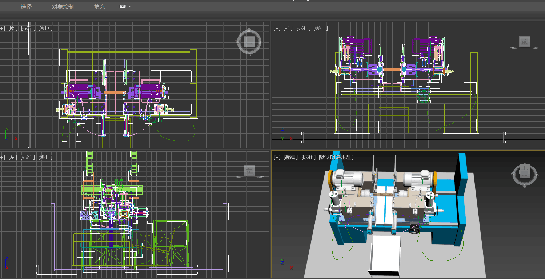Toggle the ribbon minimize icon
This screenshot has height=279, width=545.
pyautogui.click(x=123, y=7)
